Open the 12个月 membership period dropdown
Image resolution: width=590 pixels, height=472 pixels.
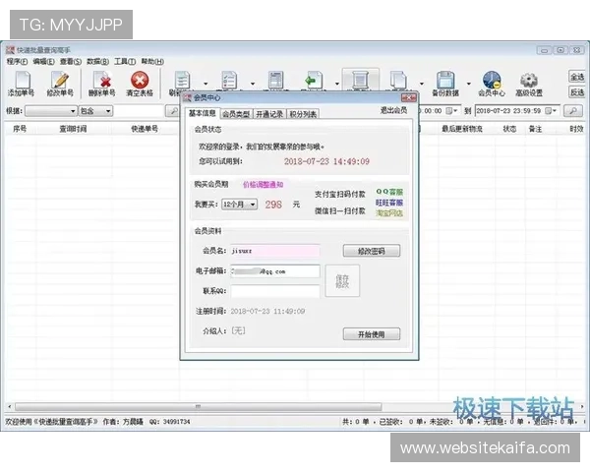tap(239, 205)
